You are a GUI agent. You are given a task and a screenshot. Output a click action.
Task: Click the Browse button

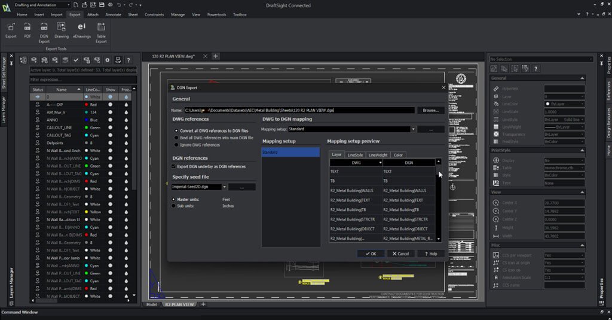(430, 110)
